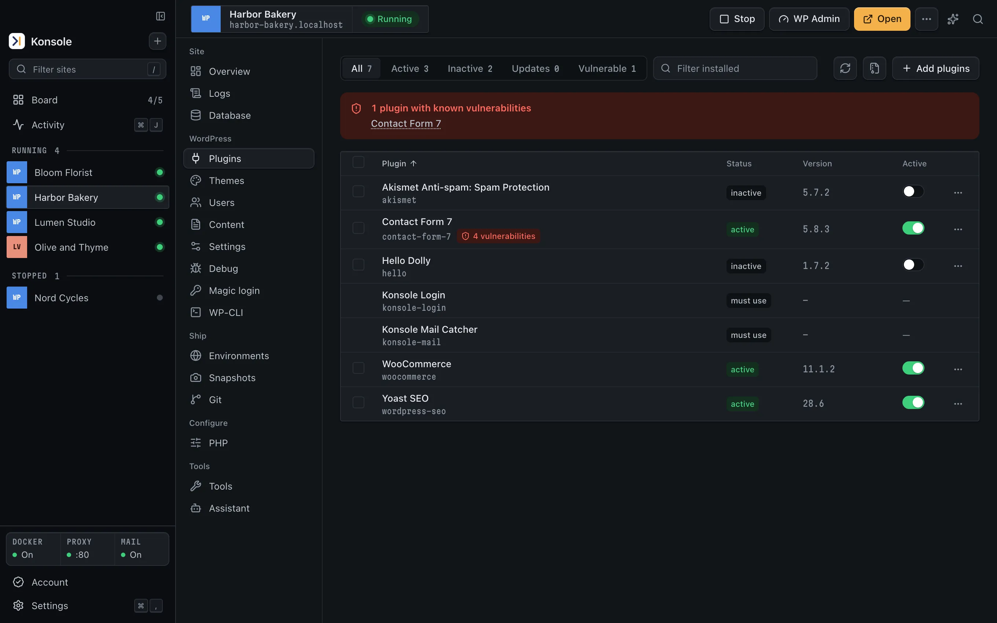
Task: Open WP-CLI terminal section
Action: coord(249,312)
